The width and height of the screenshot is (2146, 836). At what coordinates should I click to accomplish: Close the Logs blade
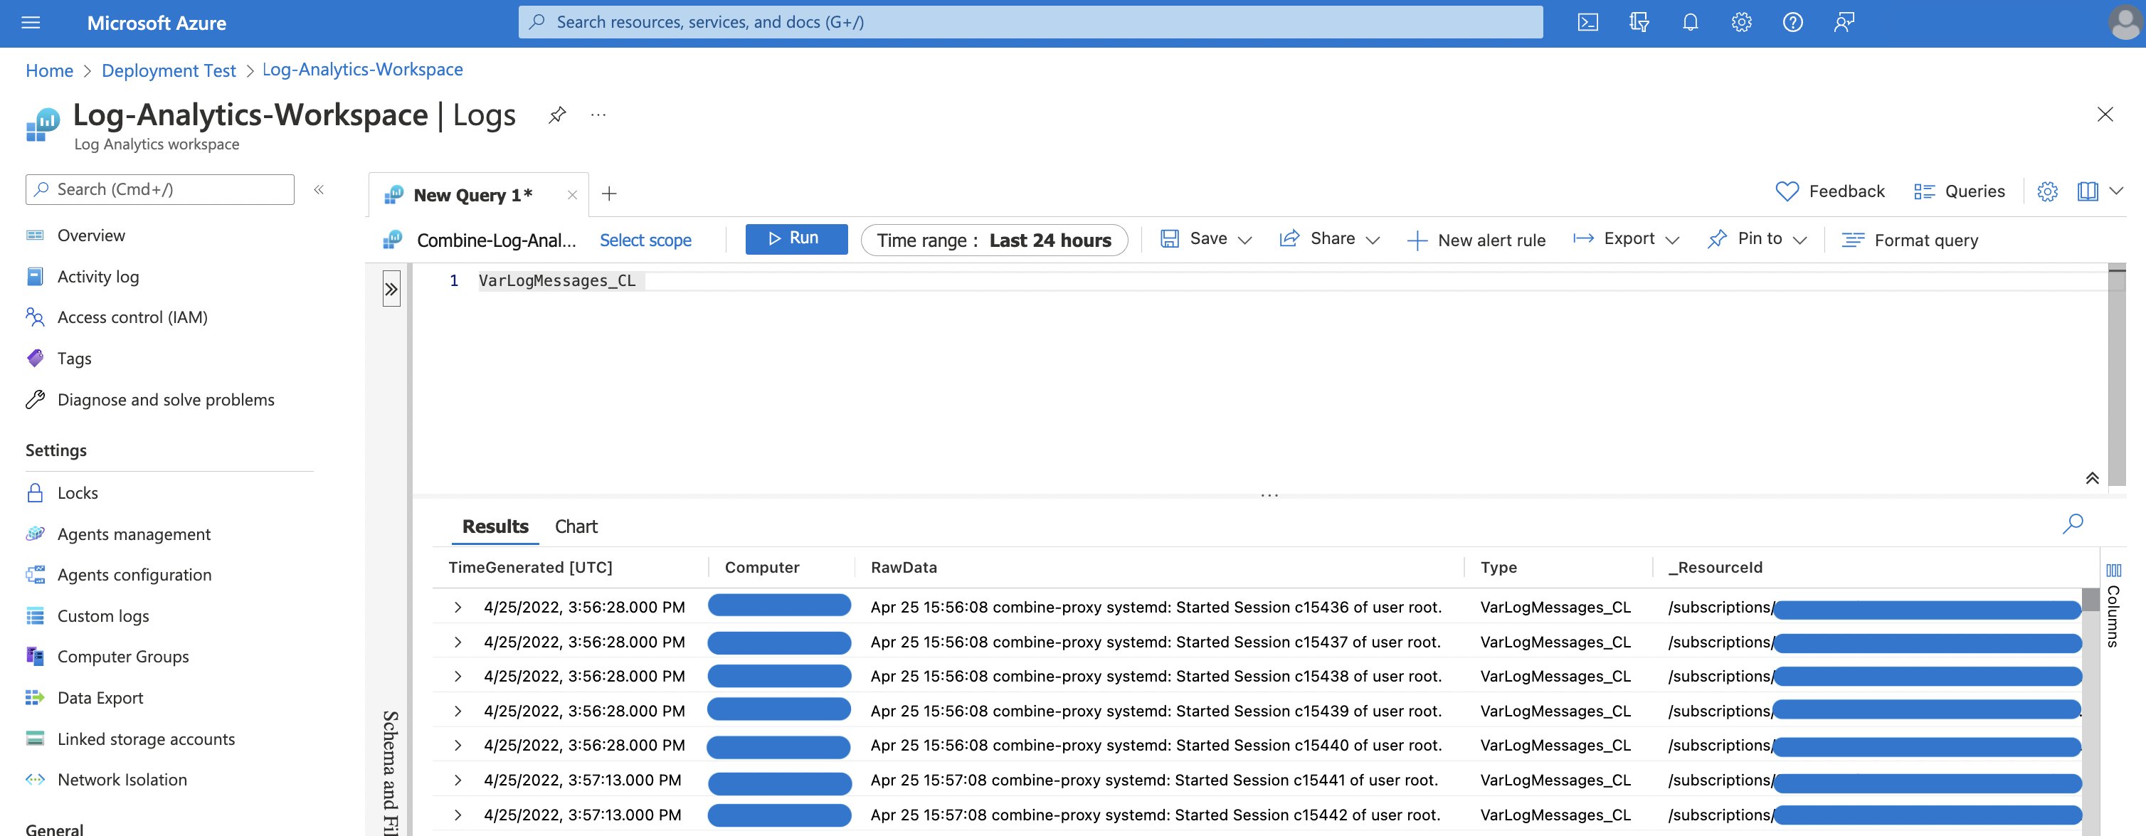(2104, 115)
